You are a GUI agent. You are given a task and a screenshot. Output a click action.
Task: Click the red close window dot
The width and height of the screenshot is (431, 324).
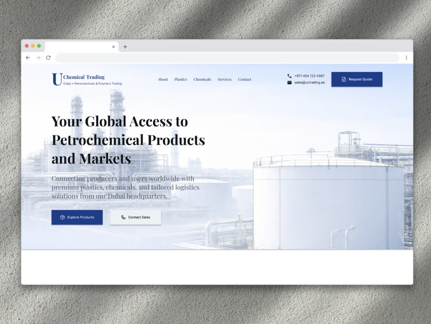click(27, 46)
